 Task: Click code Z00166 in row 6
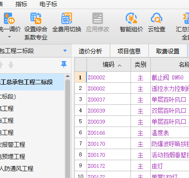click(x=97, y=133)
